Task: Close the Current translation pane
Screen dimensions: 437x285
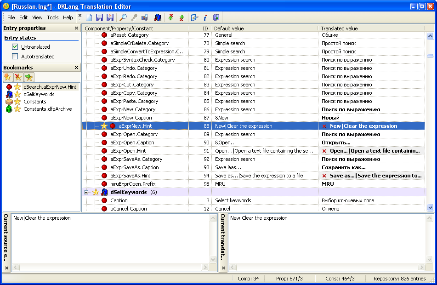Action: coord(223,268)
